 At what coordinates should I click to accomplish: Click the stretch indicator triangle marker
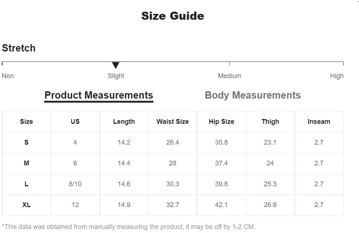[116, 65]
